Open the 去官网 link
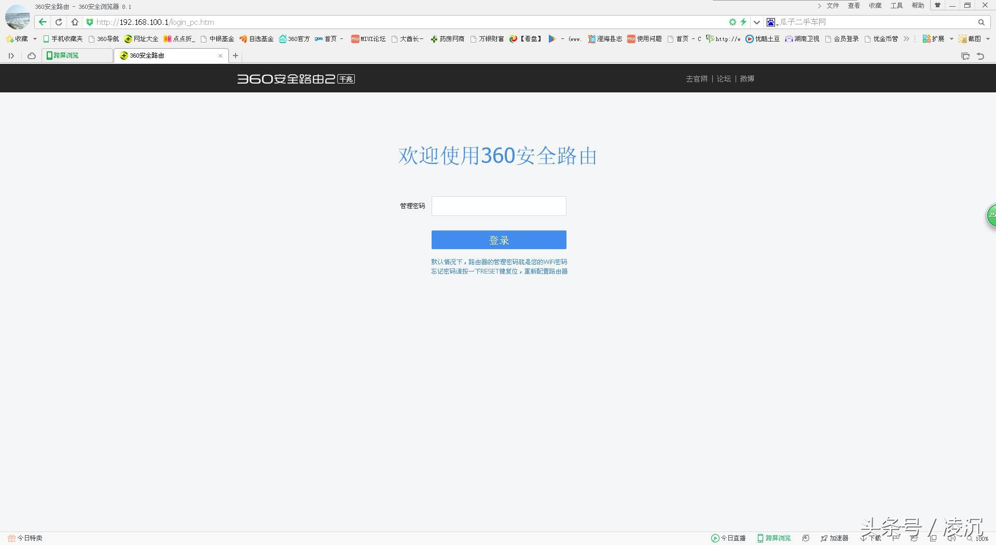The height and width of the screenshot is (545, 996). tap(697, 79)
